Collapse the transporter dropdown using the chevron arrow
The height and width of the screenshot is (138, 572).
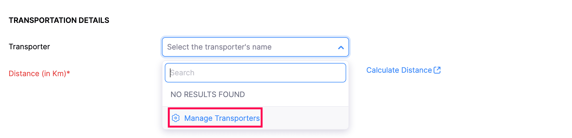click(x=341, y=48)
